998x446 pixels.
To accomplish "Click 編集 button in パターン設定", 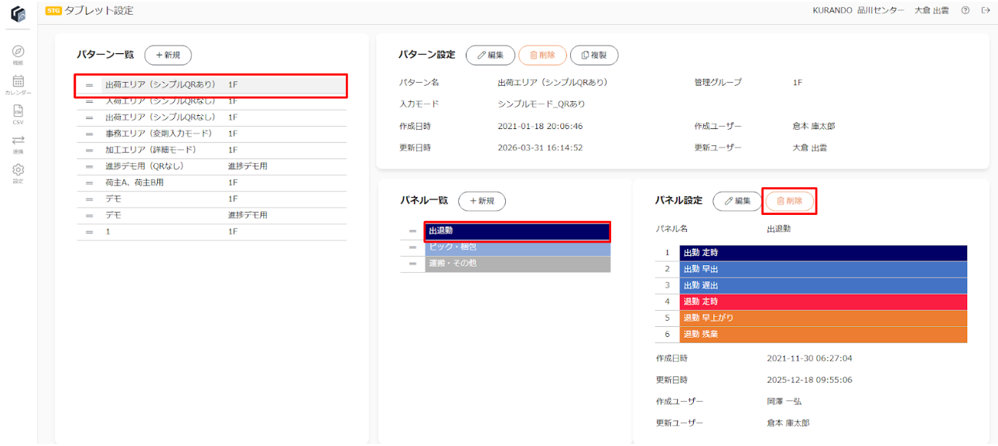I will click(x=490, y=55).
